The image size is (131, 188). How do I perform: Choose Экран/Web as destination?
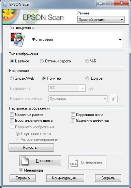(x=12, y=78)
